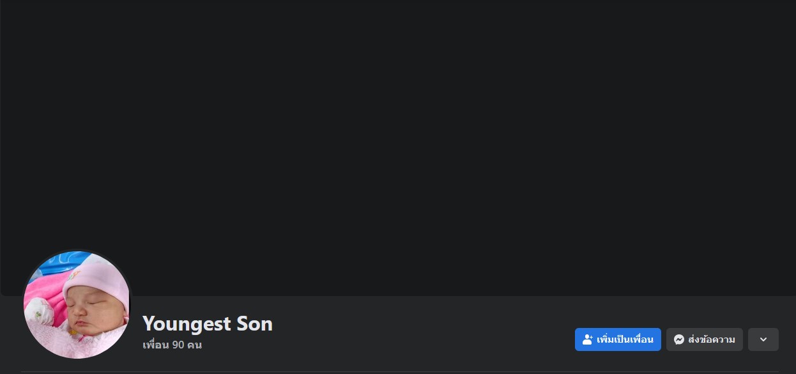Image resolution: width=796 pixels, height=374 pixels.
Task: Select the Youngest Son heading text
Action: click(207, 323)
